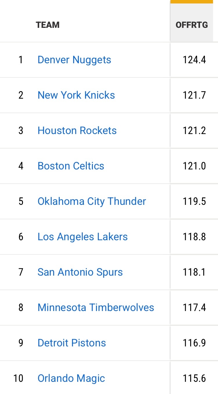The height and width of the screenshot is (394, 218).
Task: Open the New York Knicks link
Action: pyautogui.click(x=76, y=95)
